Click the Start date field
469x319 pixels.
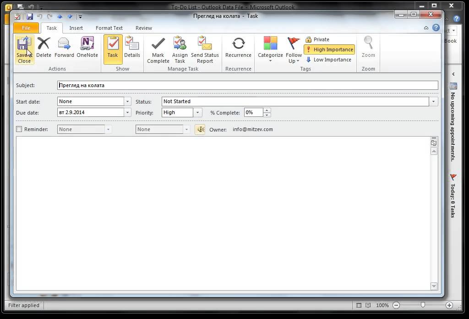point(91,101)
